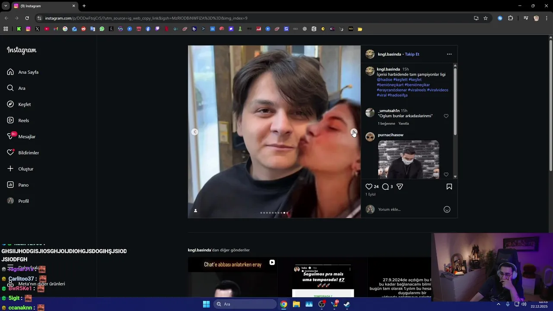Open the Twitch bookmark
Image resolution: width=553 pixels, height=311 pixels.
[x=157, y=29]
